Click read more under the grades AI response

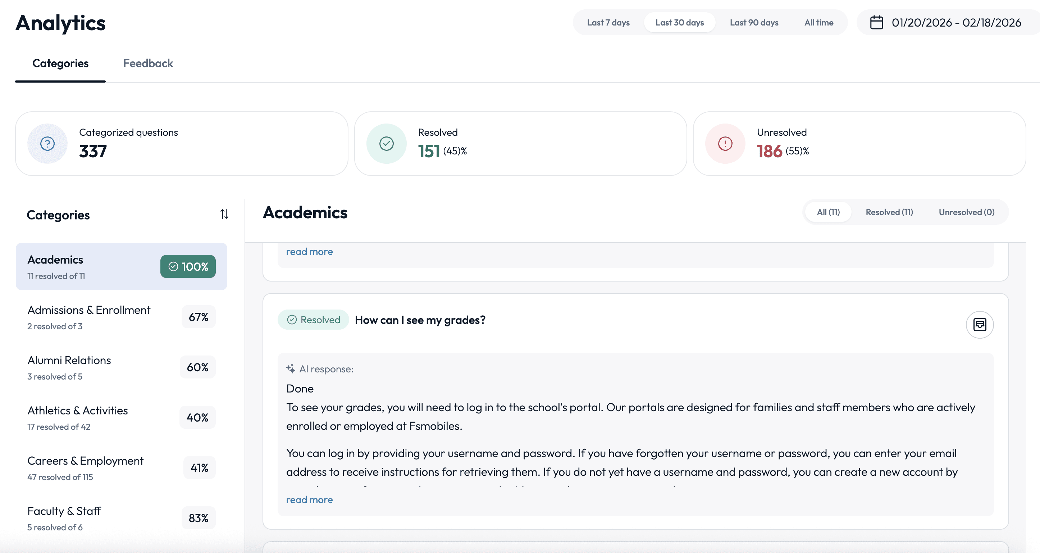click(x=309, y=500)
